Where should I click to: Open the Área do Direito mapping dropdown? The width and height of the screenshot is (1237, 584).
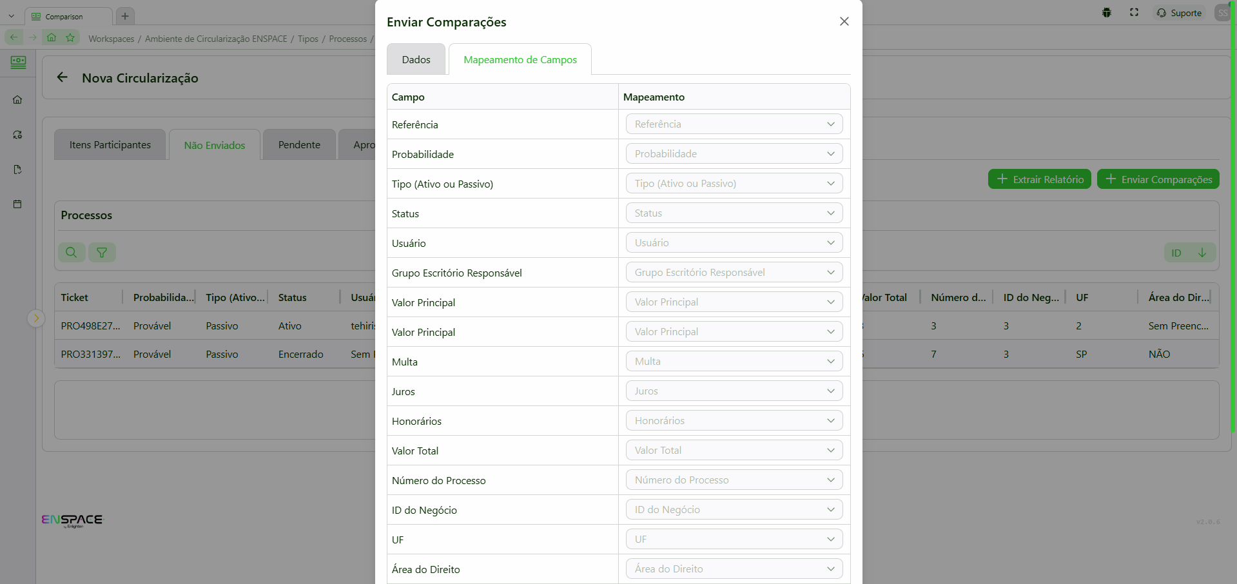pos(734,569)
